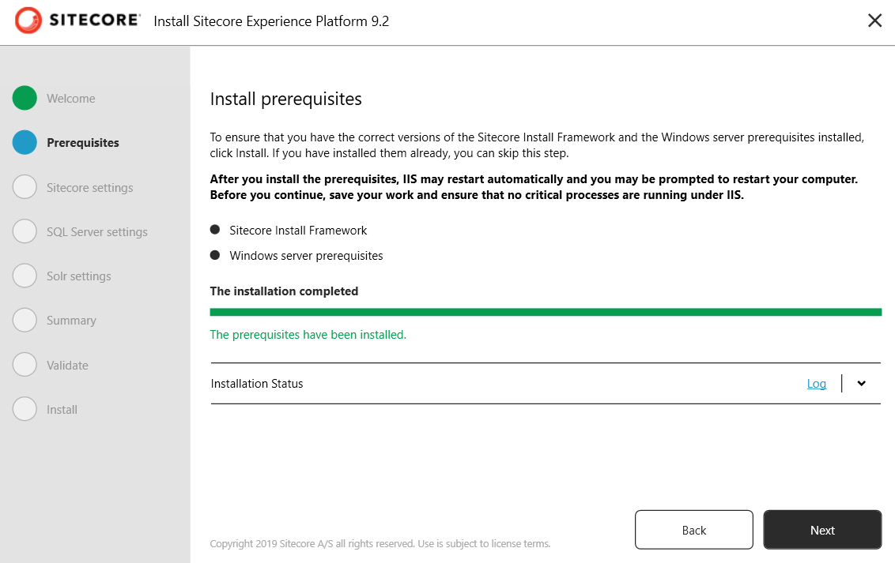Viewport: 895px width, 563px height.
Task: Click the Summary step circle
Action: pos(25,321)
